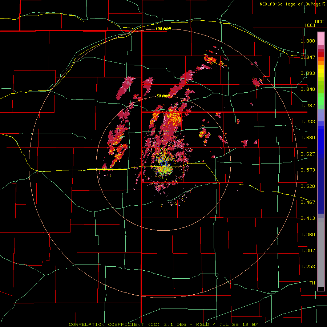
Task: Click the 1.000 scale value
Action: [308, 41]
